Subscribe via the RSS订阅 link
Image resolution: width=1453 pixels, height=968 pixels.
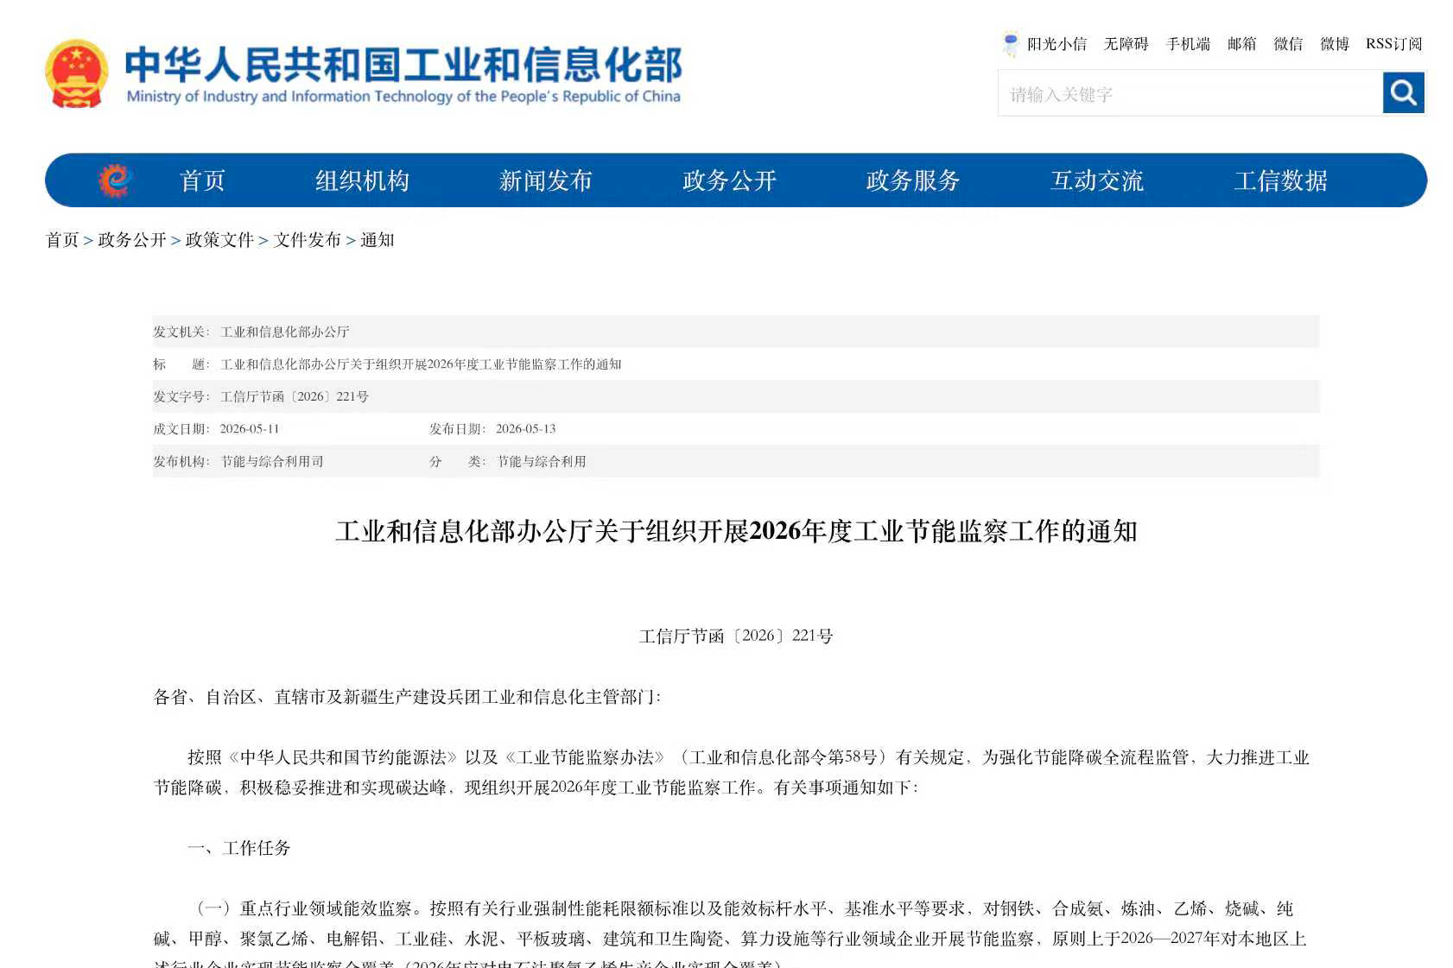1393,44
